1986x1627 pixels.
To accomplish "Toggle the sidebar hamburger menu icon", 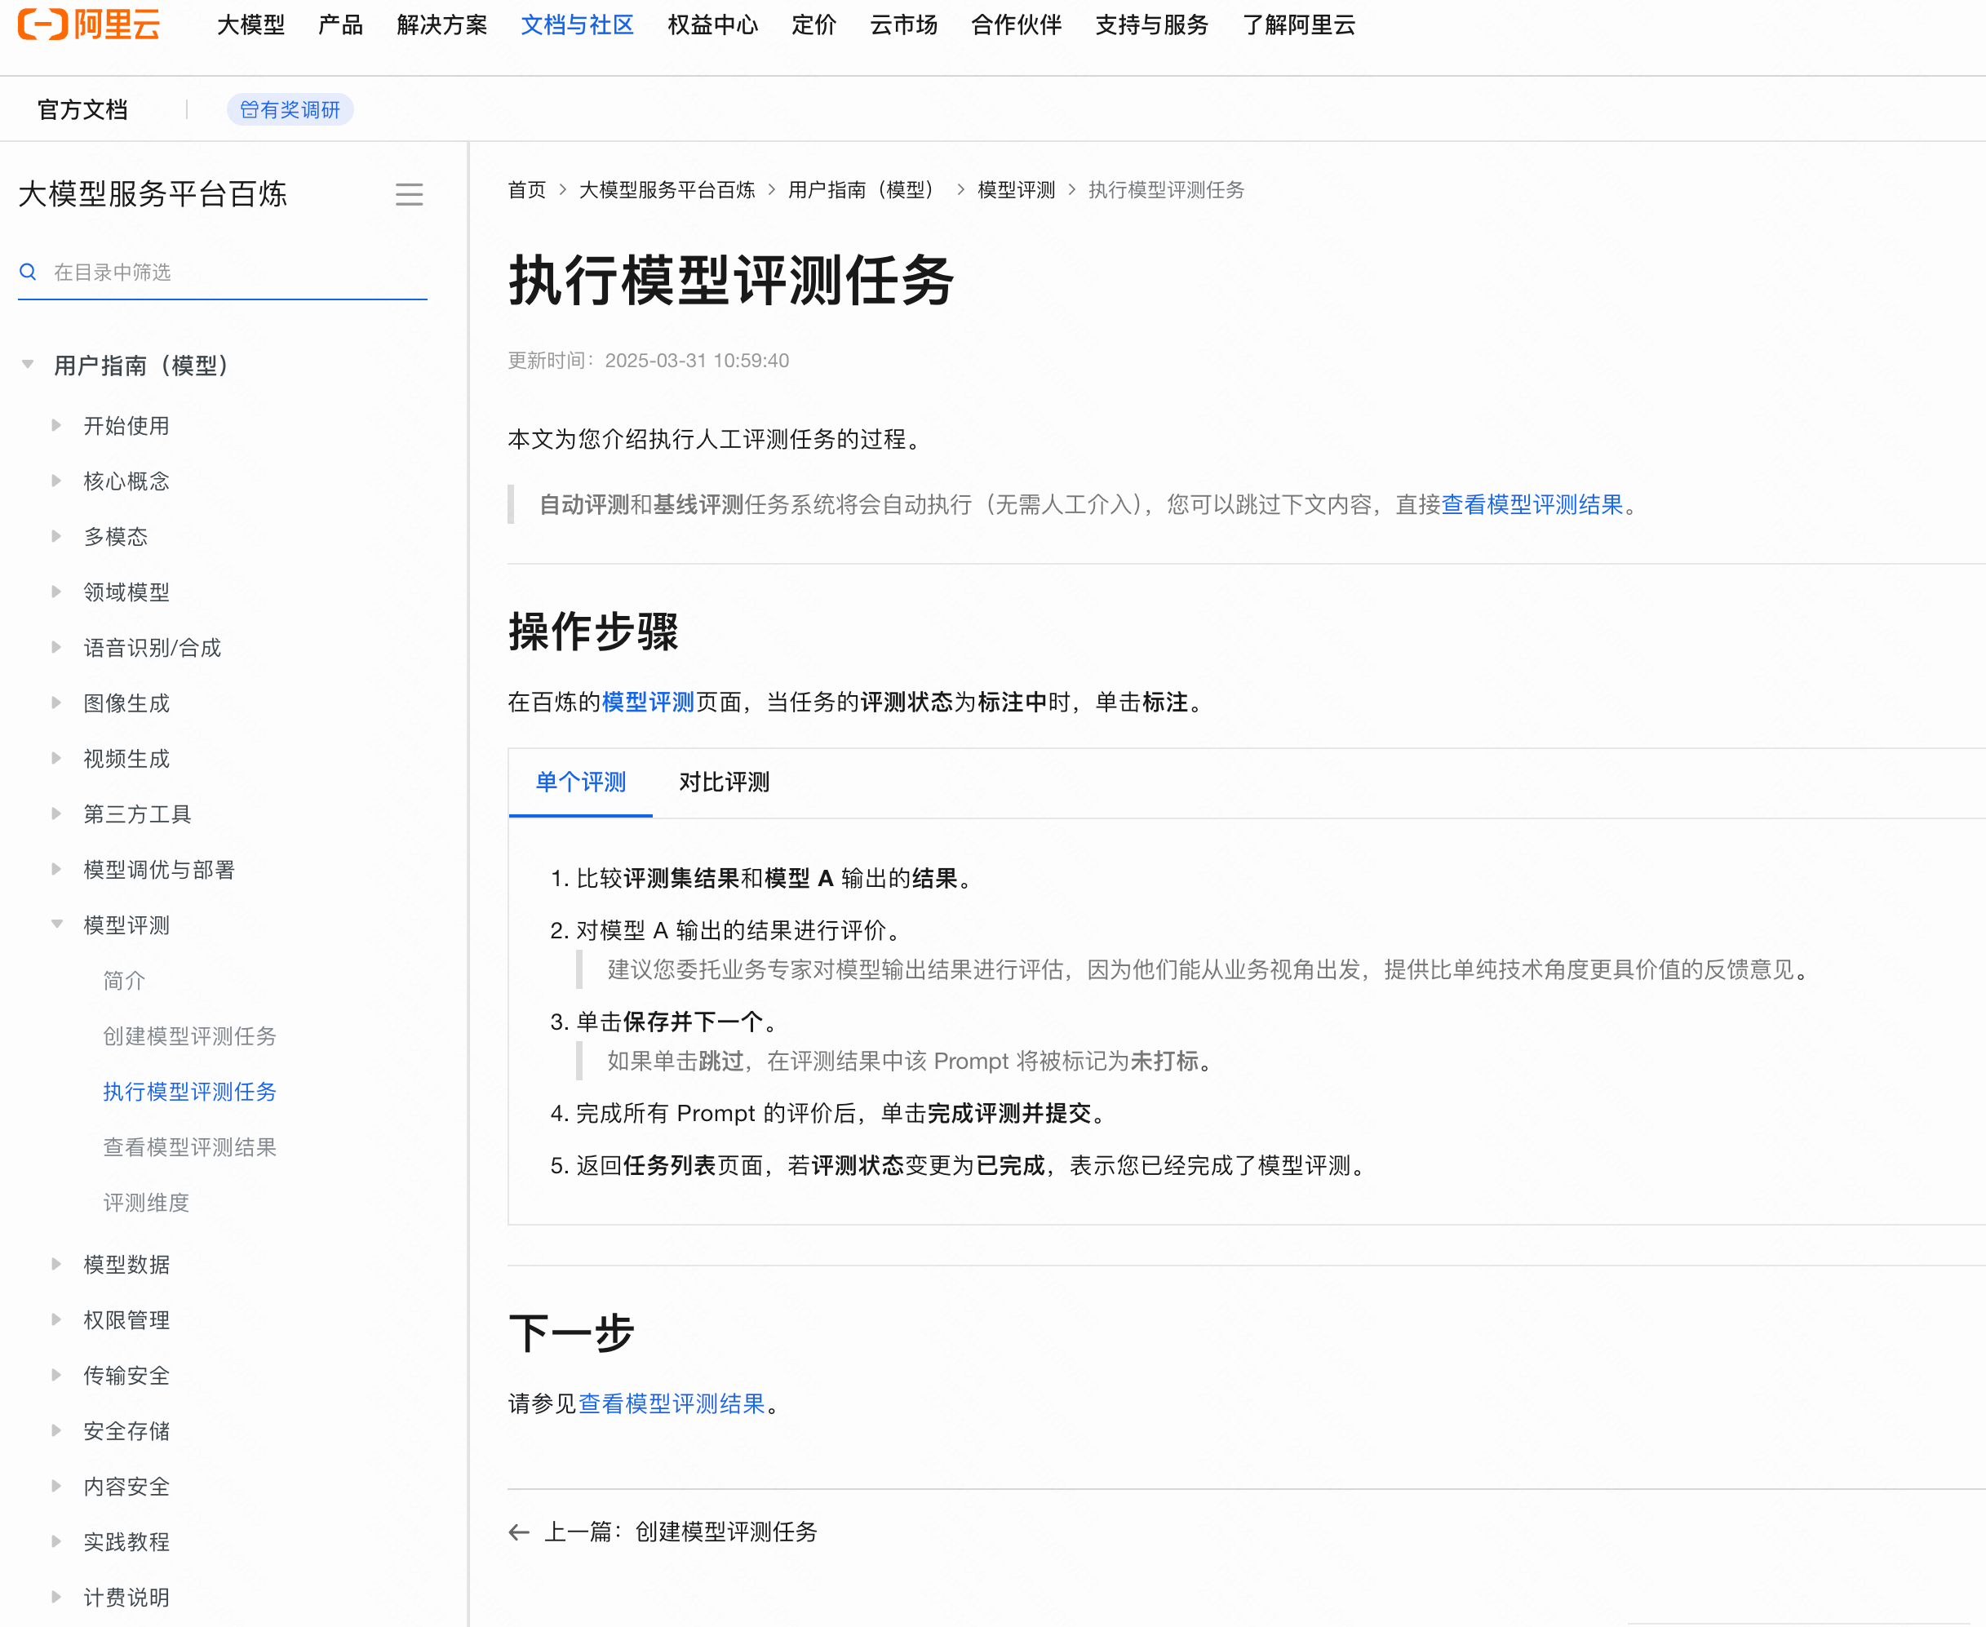I will 409,194.
